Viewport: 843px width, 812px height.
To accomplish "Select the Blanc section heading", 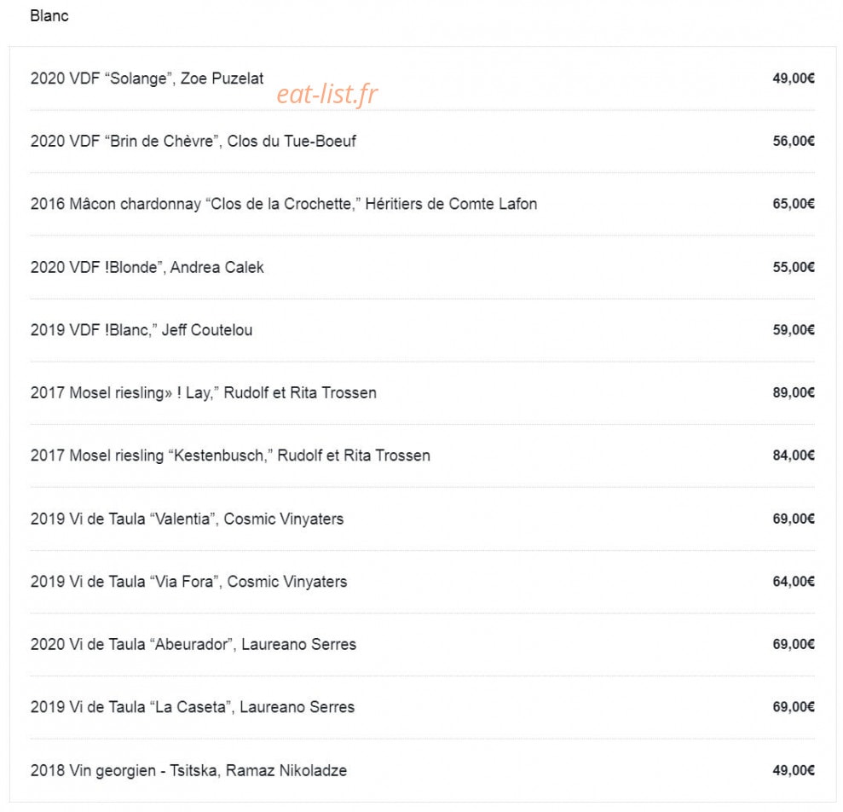I will pyautogui.click(x=49, y=16).
